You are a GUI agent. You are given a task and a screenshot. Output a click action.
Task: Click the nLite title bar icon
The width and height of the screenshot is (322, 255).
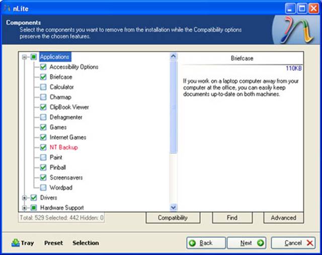[7, 8]
